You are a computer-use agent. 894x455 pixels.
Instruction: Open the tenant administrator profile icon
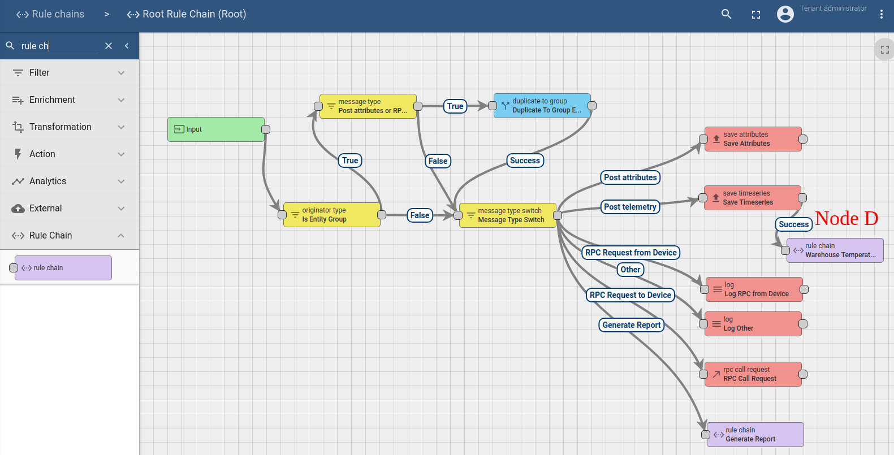point(785,14)
